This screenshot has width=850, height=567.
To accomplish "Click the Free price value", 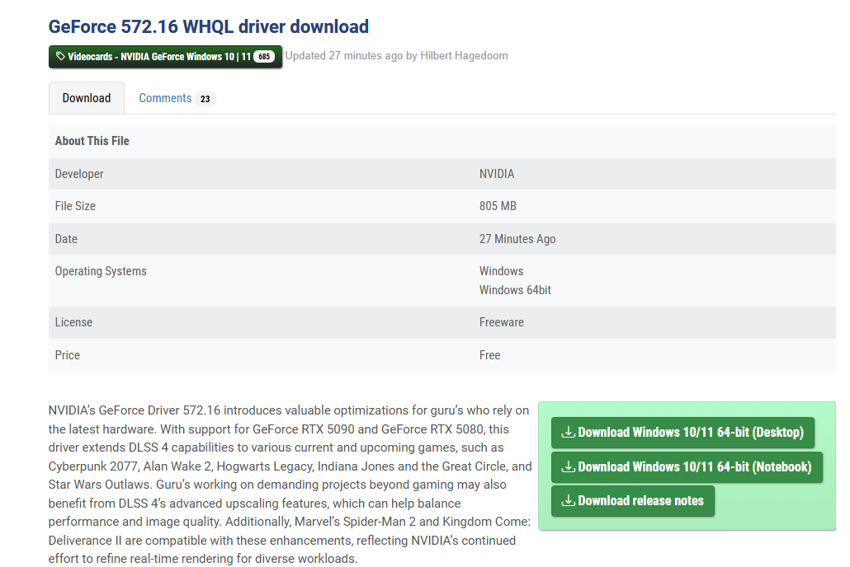I will coord(489,355).
